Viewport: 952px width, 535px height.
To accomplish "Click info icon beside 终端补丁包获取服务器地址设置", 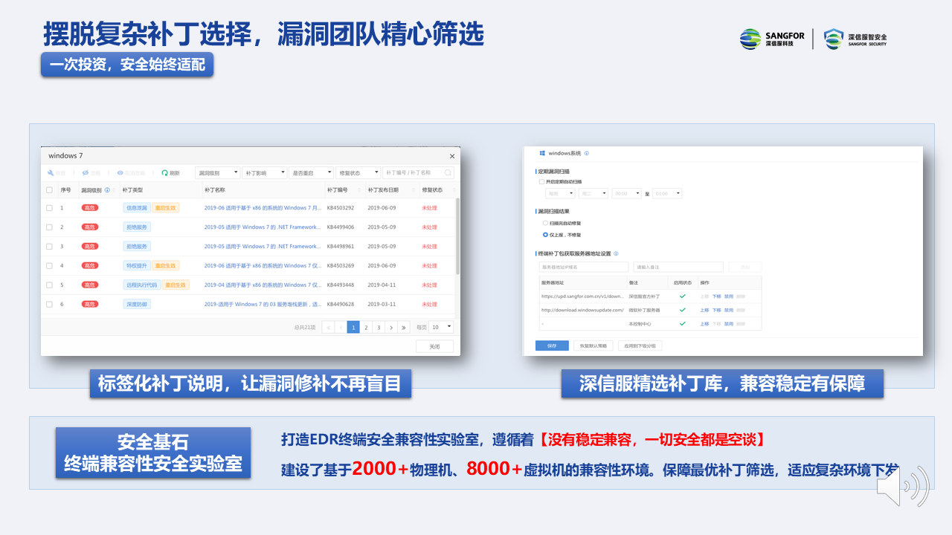I will (x=616, y=253).
